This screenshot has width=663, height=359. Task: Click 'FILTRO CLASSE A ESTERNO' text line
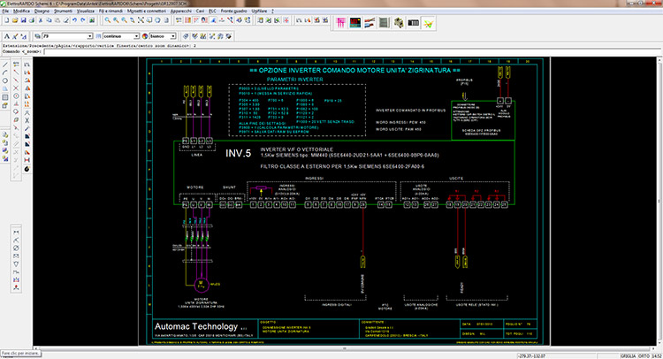coord(342,166)
